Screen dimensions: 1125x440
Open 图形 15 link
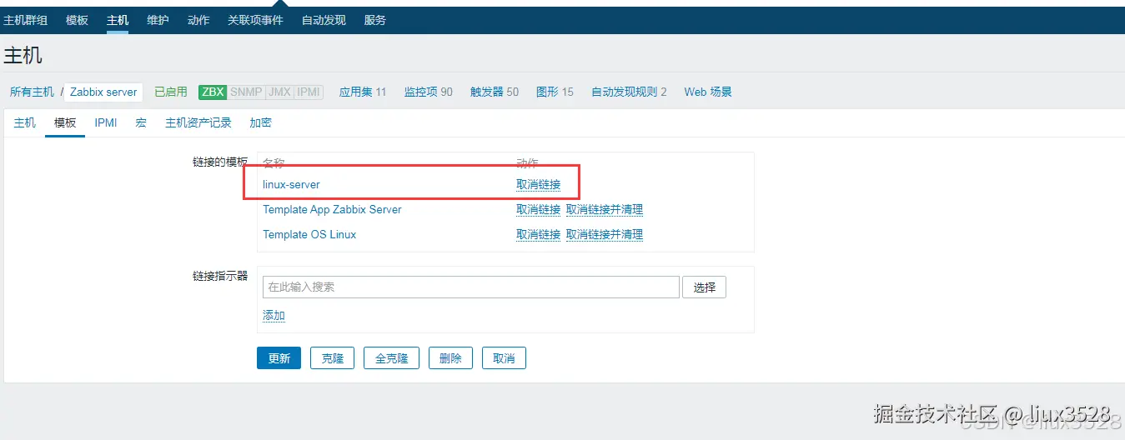(555, 92)
